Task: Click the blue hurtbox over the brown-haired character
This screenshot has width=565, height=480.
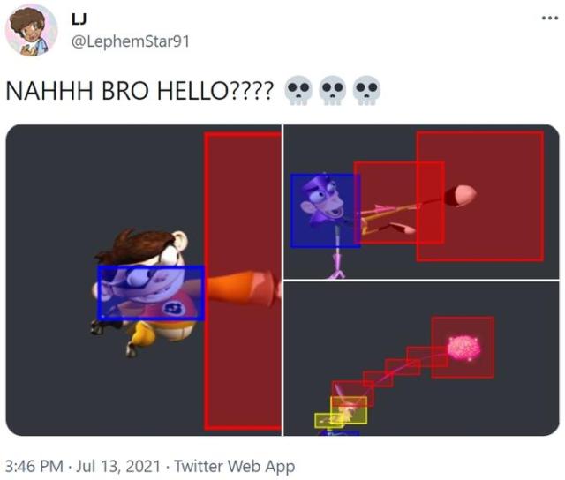Action: coord(151,293)
